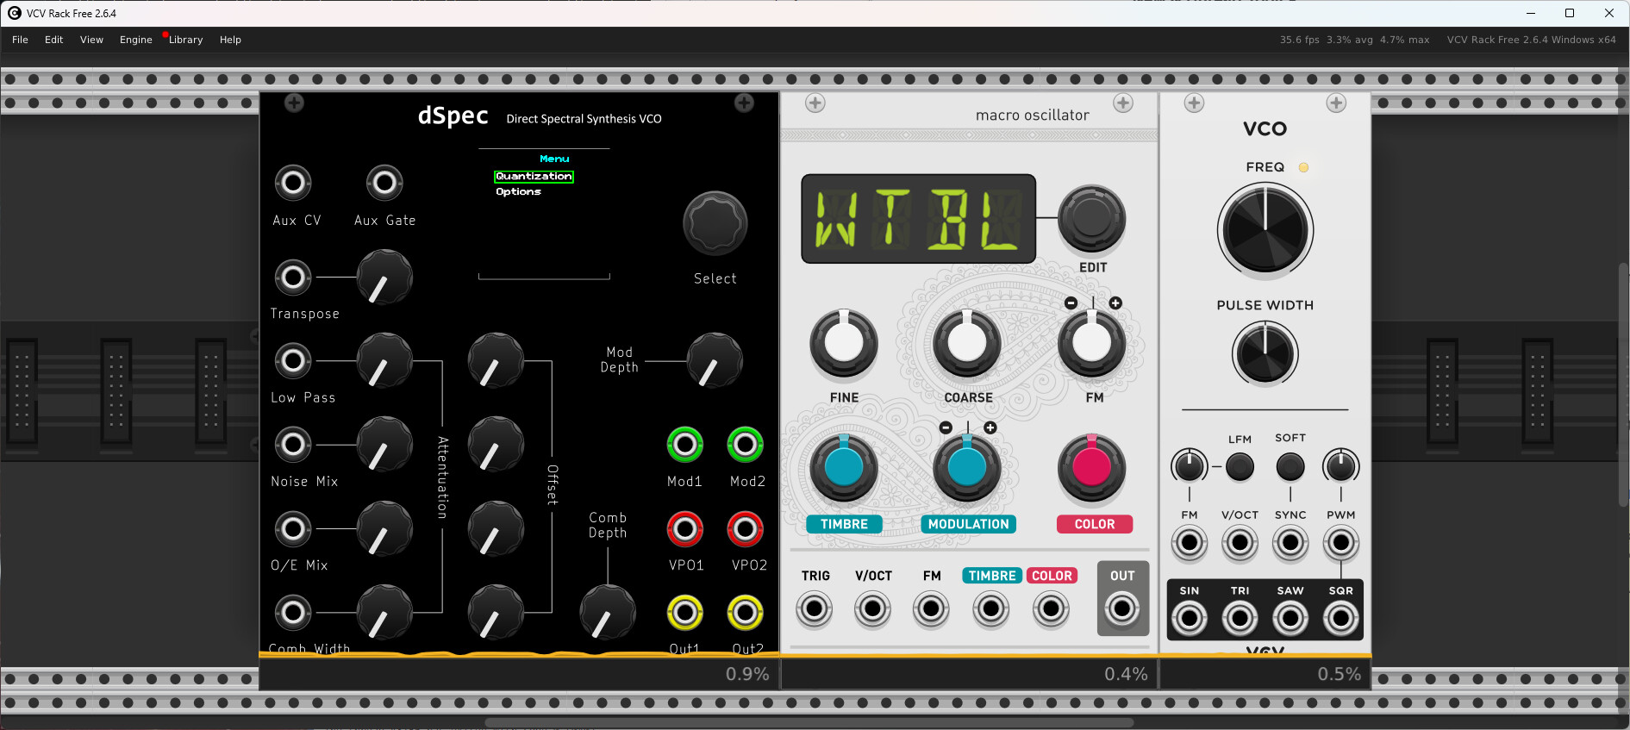Viewport: 1630px width, 730px height.
Task: Click the COARSE tuning knob
Action: point(967,343)
